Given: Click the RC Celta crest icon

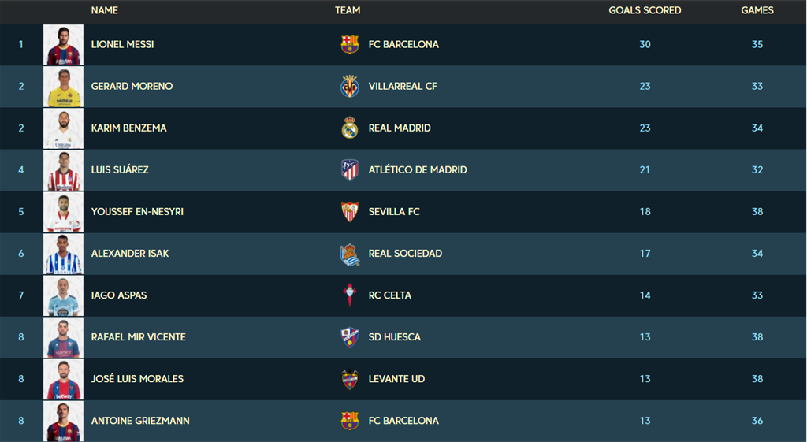Looking at the screenshot, I should click(349, 295).
